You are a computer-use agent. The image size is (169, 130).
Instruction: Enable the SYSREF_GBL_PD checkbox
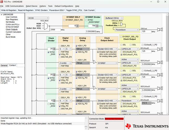point(121,37)
